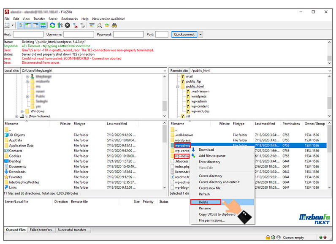Select wp-content in the remote tree
The width and height of the screenshot is (336, 244).
200,106
